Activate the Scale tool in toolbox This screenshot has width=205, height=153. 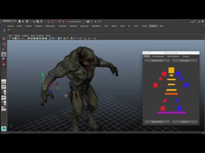click(x=4, y=65)
